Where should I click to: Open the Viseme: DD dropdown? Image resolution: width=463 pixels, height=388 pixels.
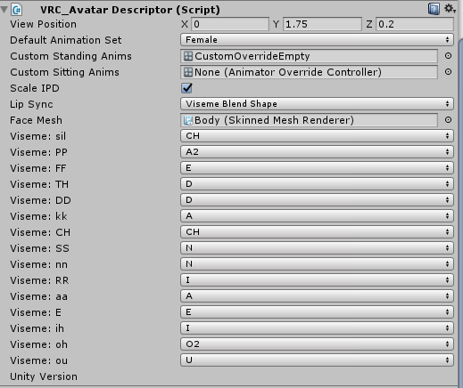[317, 200]
